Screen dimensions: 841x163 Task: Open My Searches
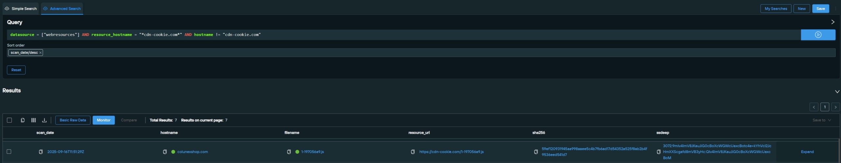[776, 9]
